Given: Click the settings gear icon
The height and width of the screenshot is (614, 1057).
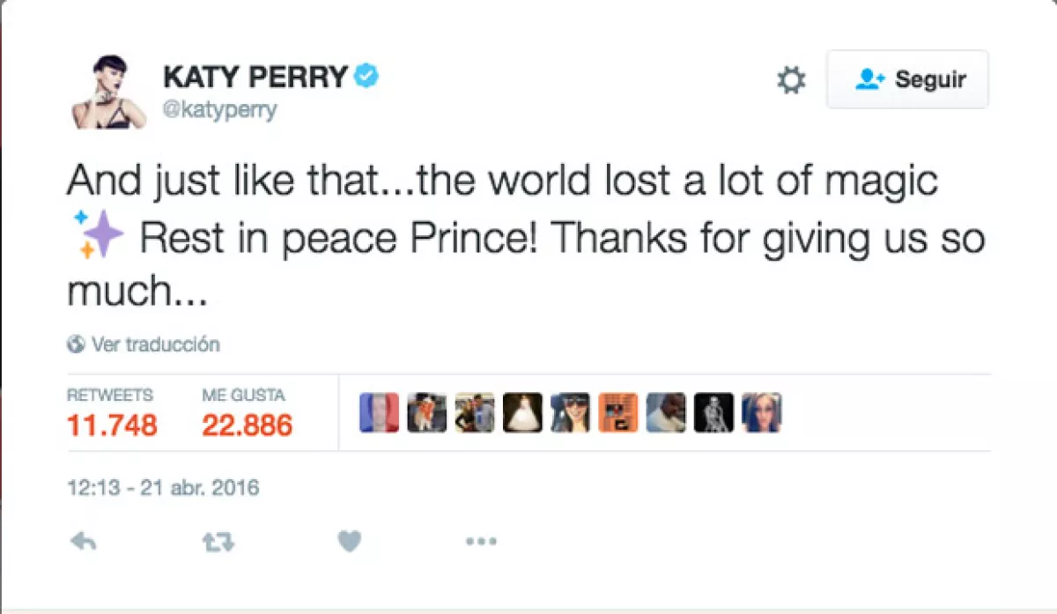Looking at the screenshot, I should click(x=792, y=79).
